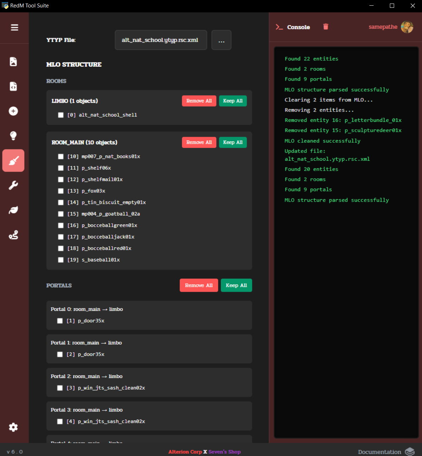The image size is (422, 456).
Task: Tick the p_fox03x entity checkbox
Action: coord(61,191)
